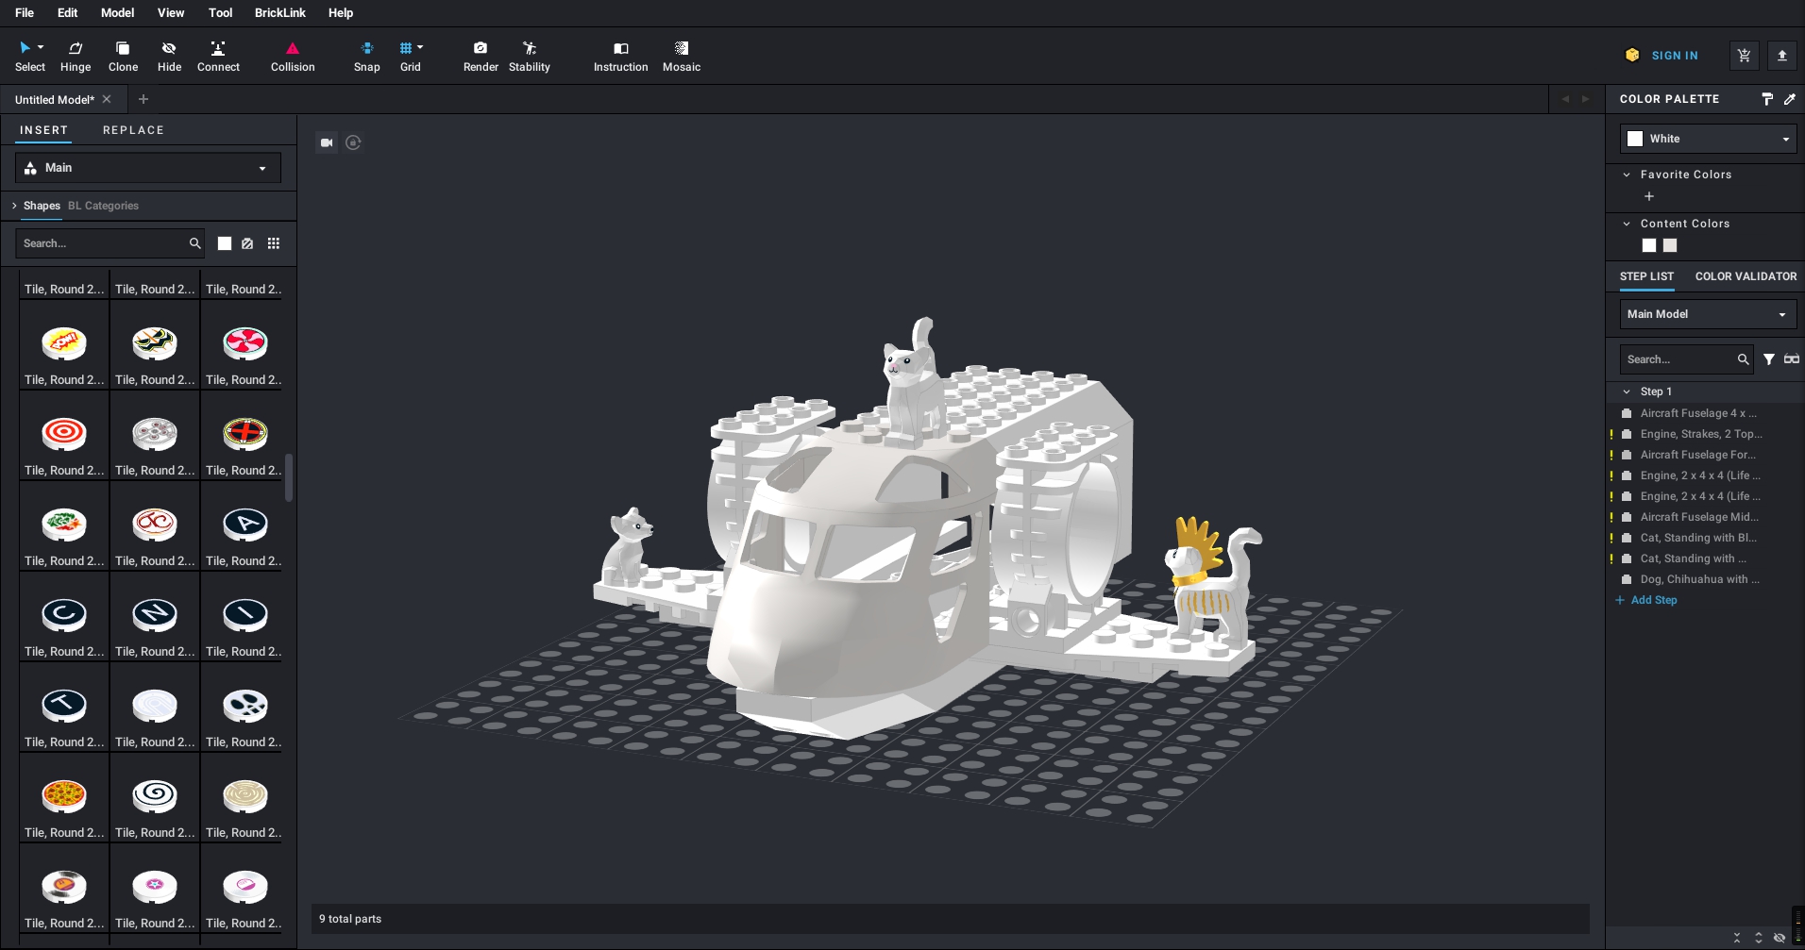
Task: Select the Connect tool
Action: [218, 54]
